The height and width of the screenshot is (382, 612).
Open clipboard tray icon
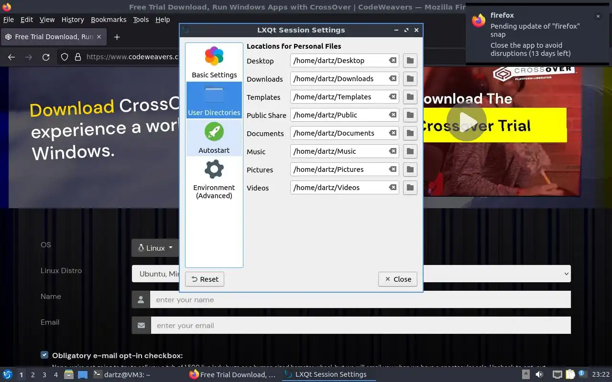point(570,375)
